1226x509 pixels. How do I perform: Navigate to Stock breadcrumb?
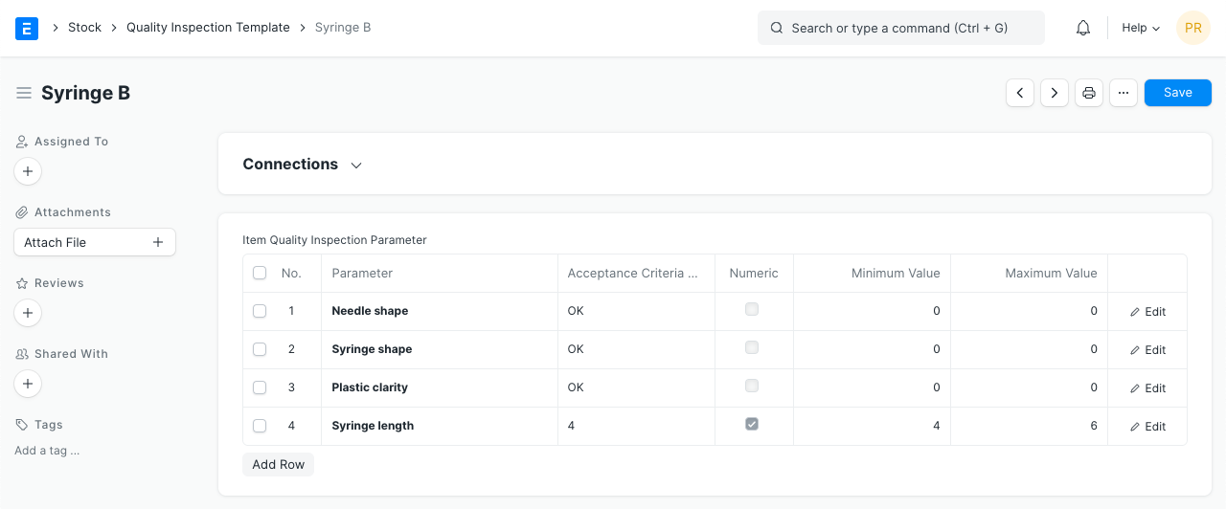pyautogui.click(x=84, y=28)
